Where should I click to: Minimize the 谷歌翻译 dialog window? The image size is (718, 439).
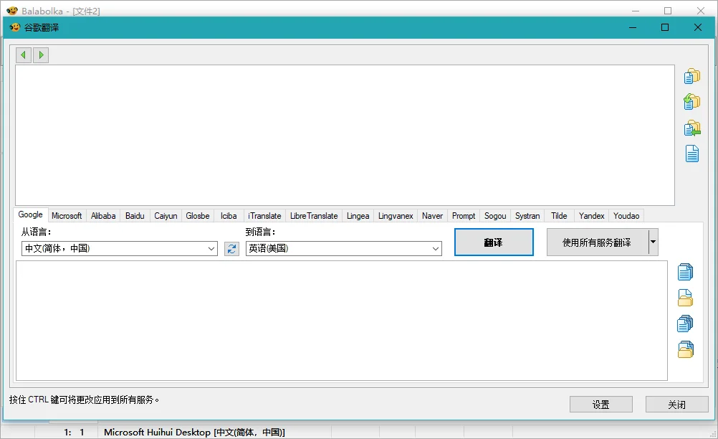coord(633,27)
